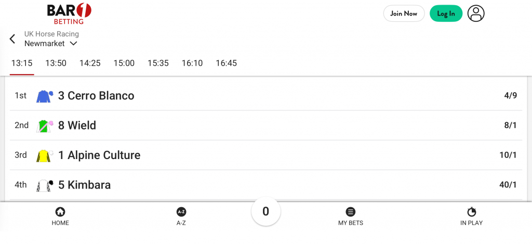Click Alpine Culture's yellow jockey silk
This screenshot has width=532, height=244.
click(x=44, y=155)
